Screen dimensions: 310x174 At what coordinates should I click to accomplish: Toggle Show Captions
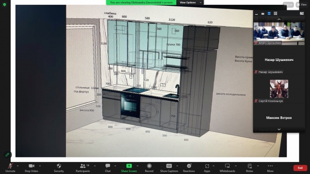[x=169, y=168]
